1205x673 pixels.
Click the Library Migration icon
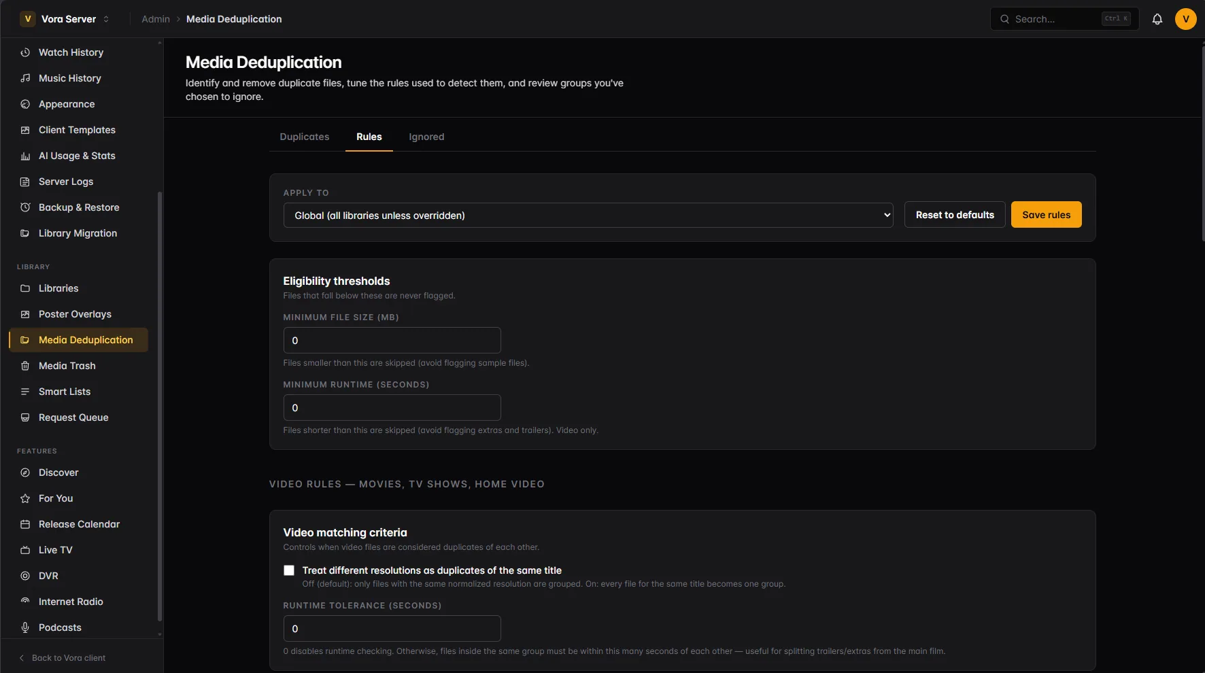coord(25,233)
